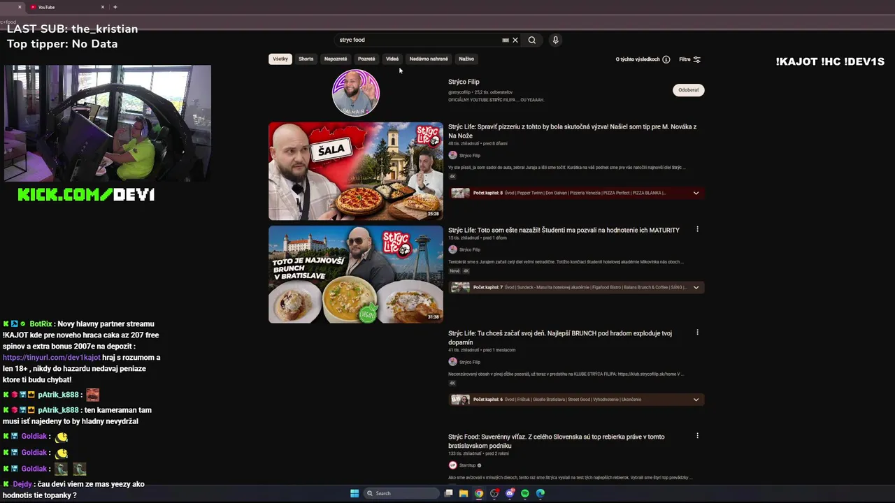Click chapter thumbnail beside Počet kapitol: 6

460,400
